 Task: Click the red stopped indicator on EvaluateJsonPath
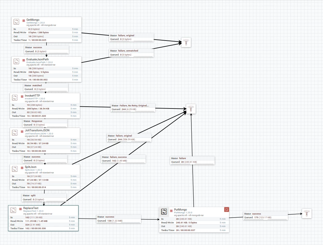(x=24, y=60)
